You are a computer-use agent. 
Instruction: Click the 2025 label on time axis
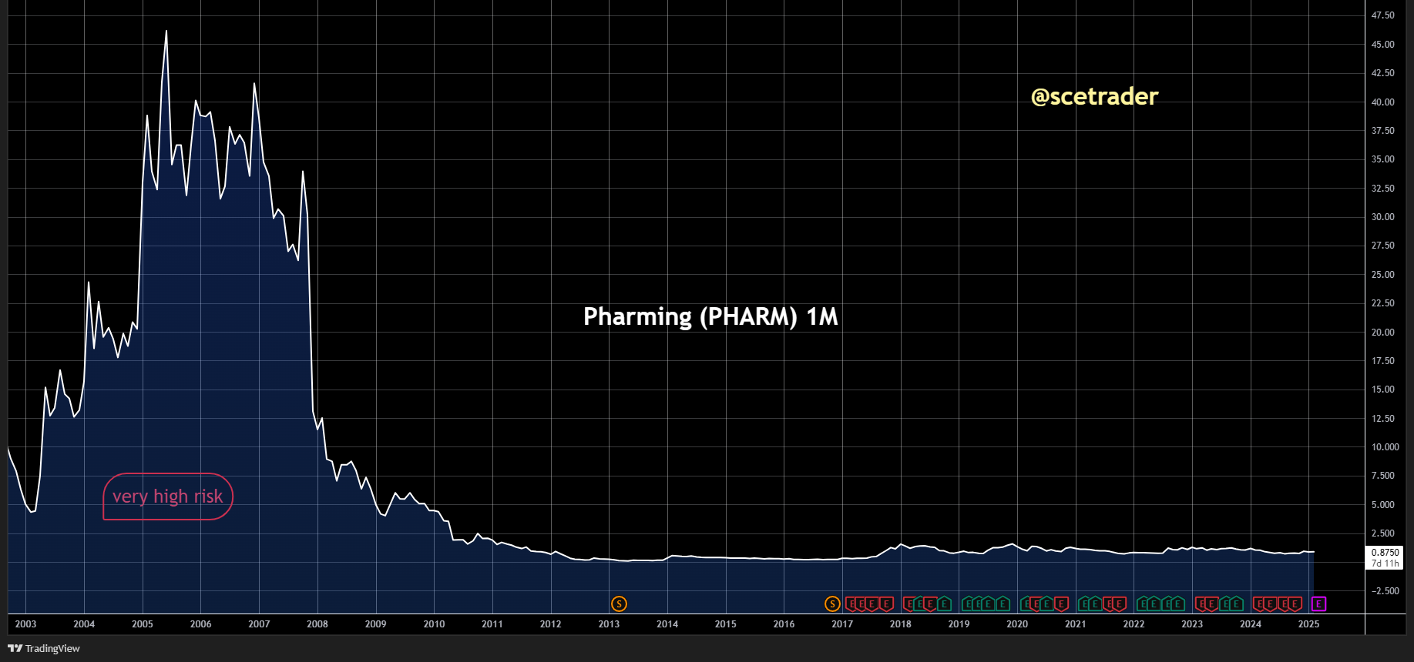click(1308, 624)
